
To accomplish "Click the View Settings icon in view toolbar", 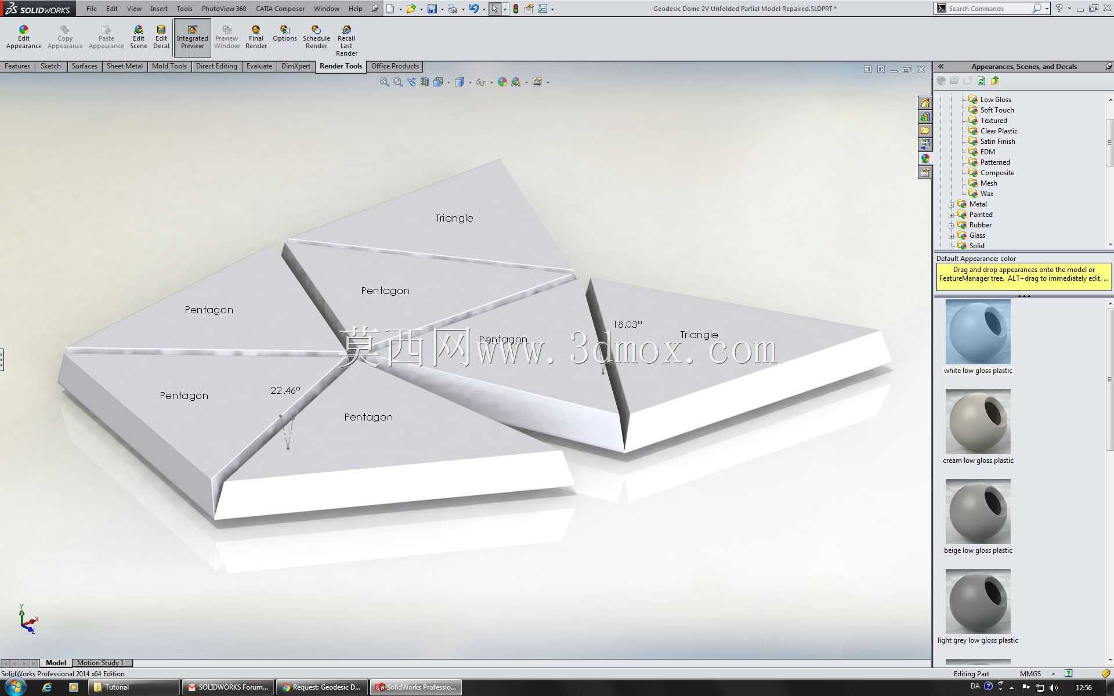I will (537, 82).
